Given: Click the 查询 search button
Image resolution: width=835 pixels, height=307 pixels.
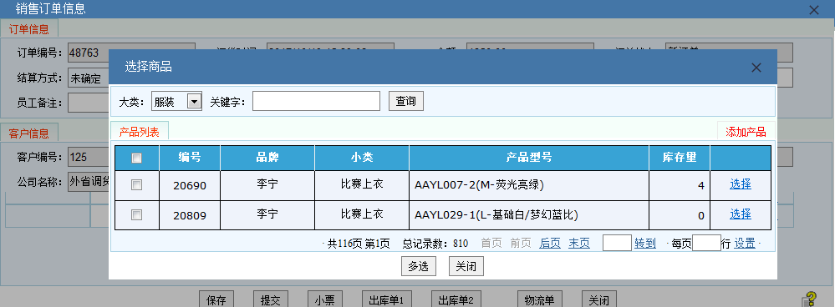Looking at the screenshot, I should point(405,101).
